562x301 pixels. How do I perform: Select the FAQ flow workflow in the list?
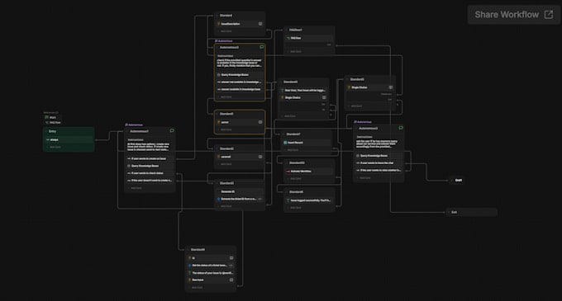(x=53, y=122)
